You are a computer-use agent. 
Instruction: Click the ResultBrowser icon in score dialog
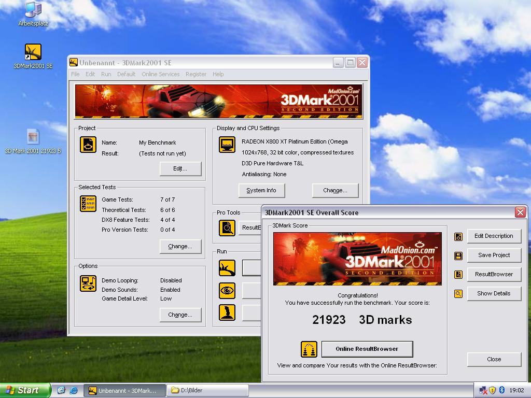click(x=458, y=275)
